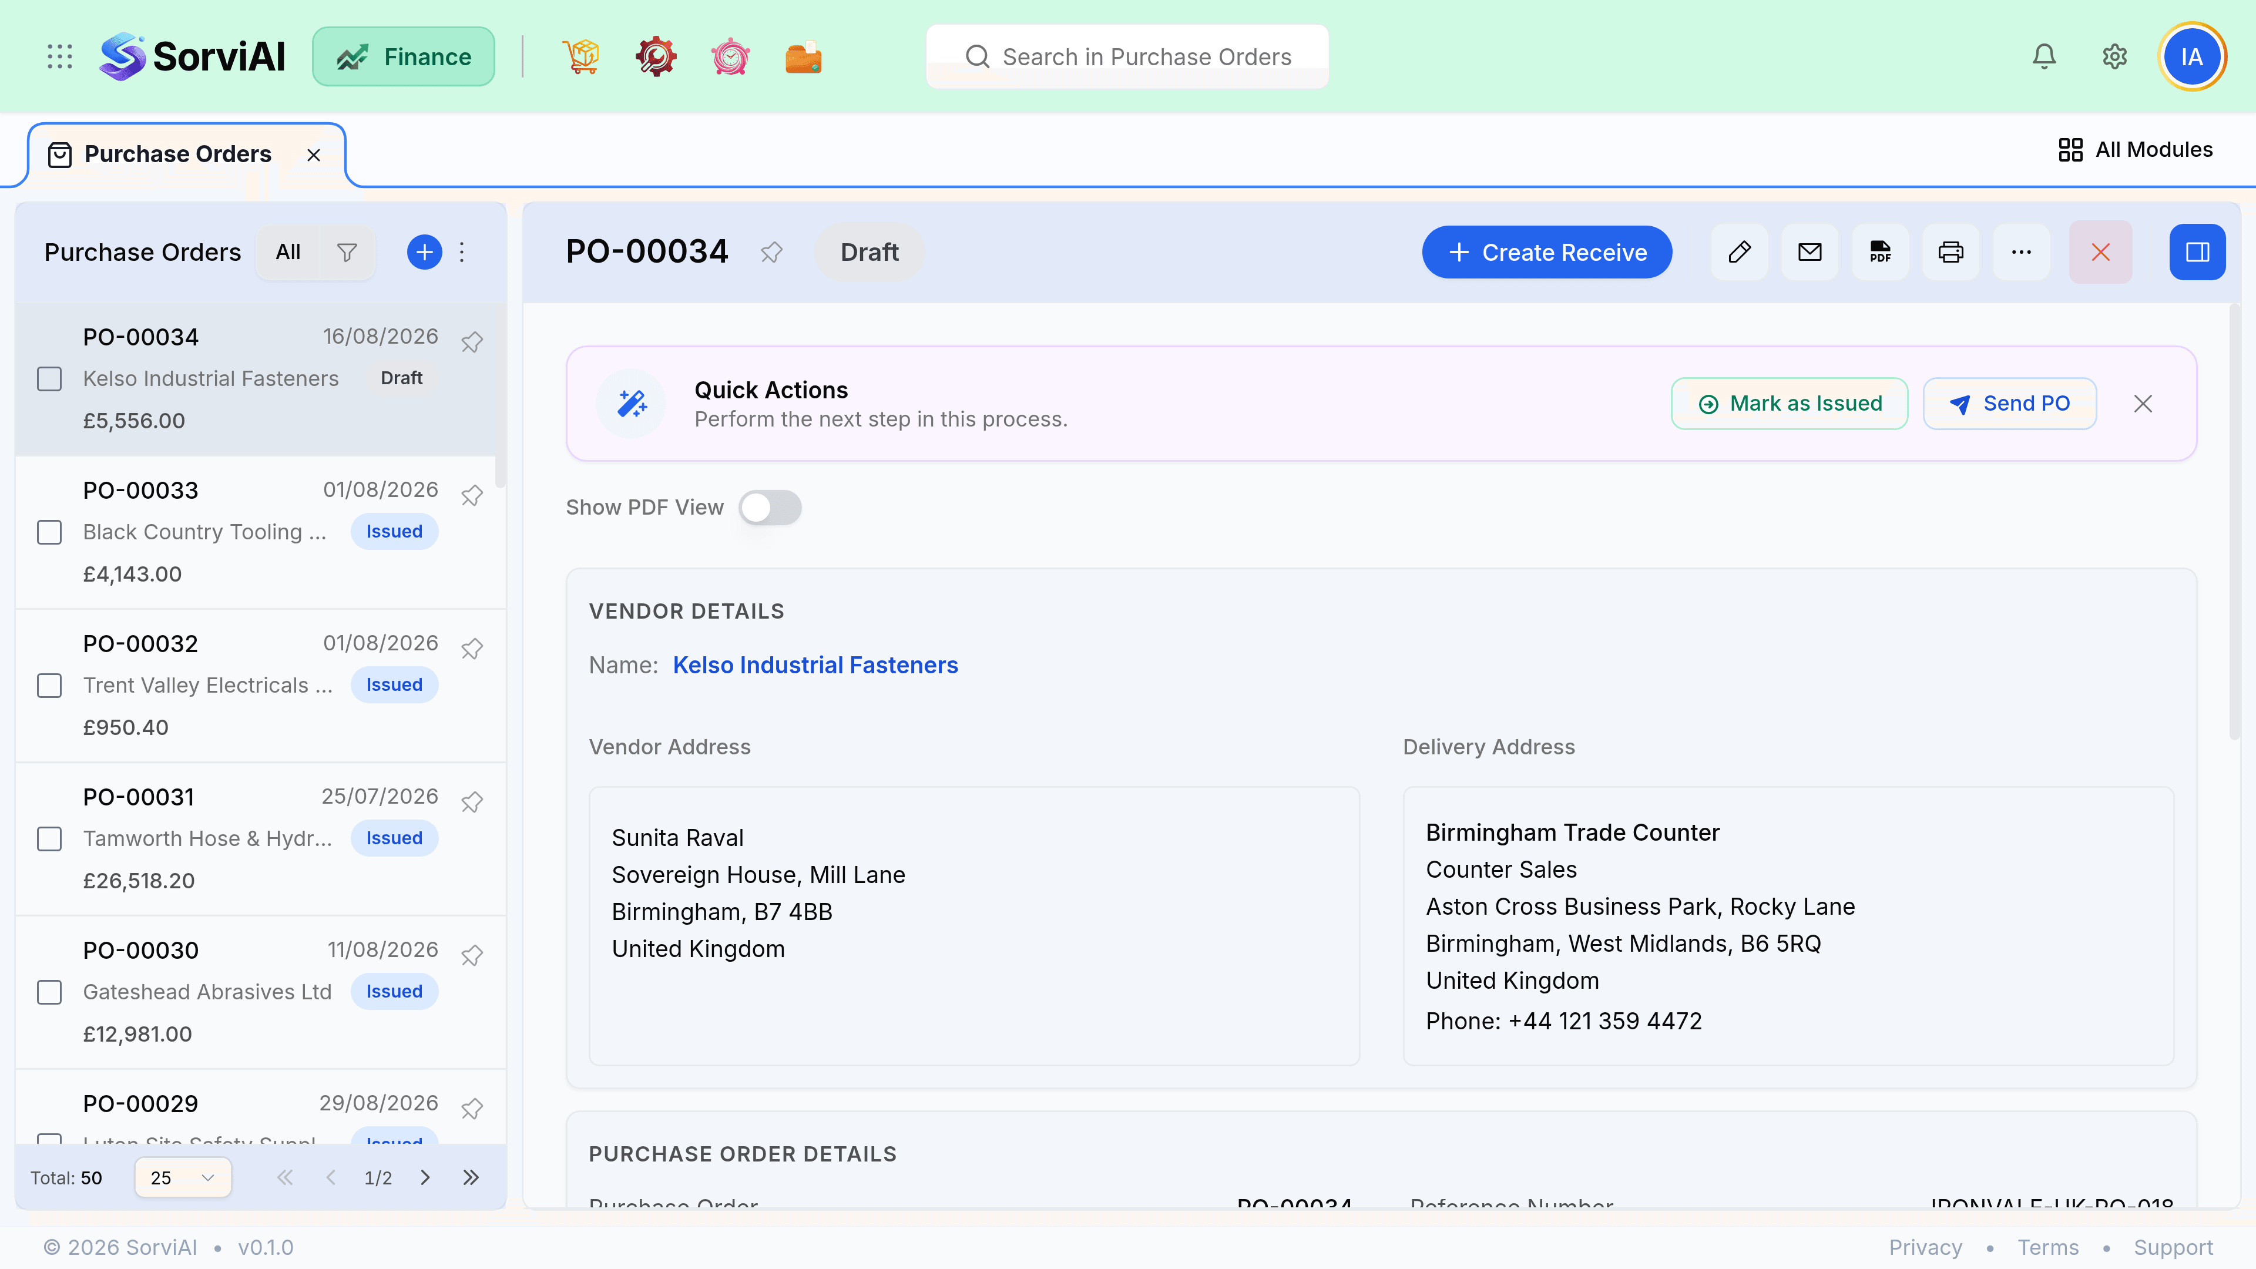Pin PO-00034 in the list

coord(472,341)
